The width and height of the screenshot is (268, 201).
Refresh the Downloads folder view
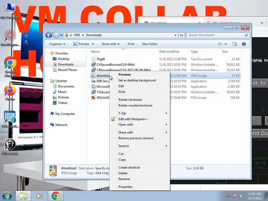click(x=181, y=35)
